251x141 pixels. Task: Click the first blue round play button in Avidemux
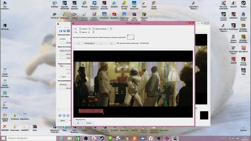coord(60,115)
